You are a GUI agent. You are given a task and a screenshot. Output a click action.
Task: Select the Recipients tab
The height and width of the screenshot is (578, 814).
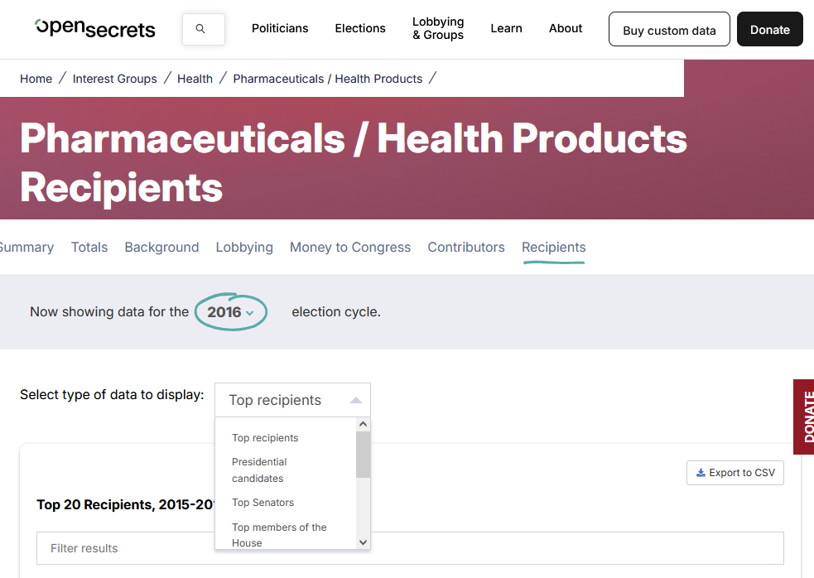[x=553, y=248]
